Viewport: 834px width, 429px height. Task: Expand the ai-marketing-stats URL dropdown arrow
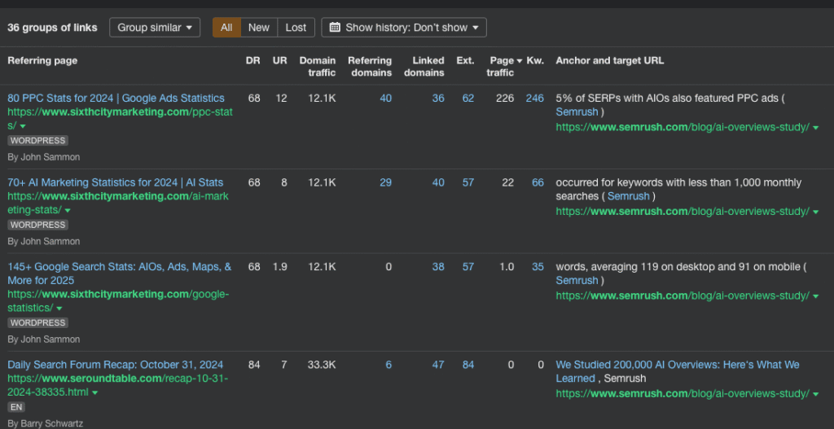pos(68,211)
